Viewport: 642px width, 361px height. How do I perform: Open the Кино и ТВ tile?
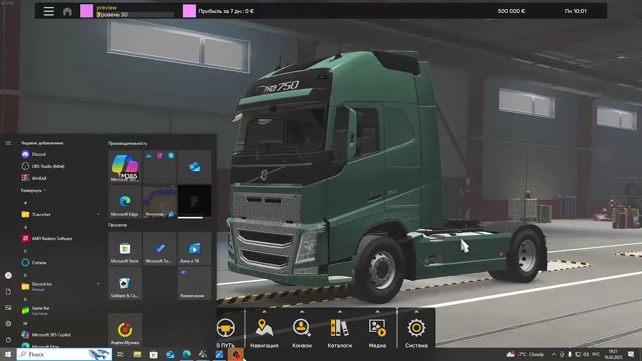pyautogui.click(x=195, y=248)
